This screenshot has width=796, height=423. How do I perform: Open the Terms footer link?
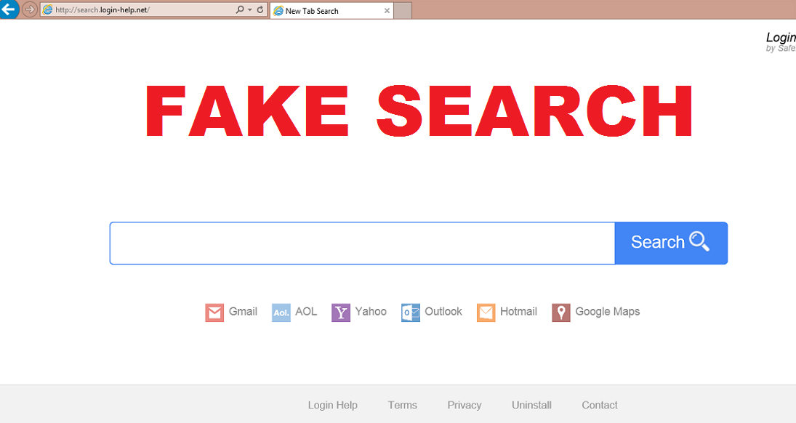pyautogui.click(x=403, y=406)
